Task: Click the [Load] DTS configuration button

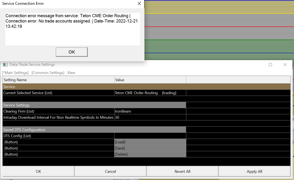Action: pyautogui.click(x=150, y=142)
